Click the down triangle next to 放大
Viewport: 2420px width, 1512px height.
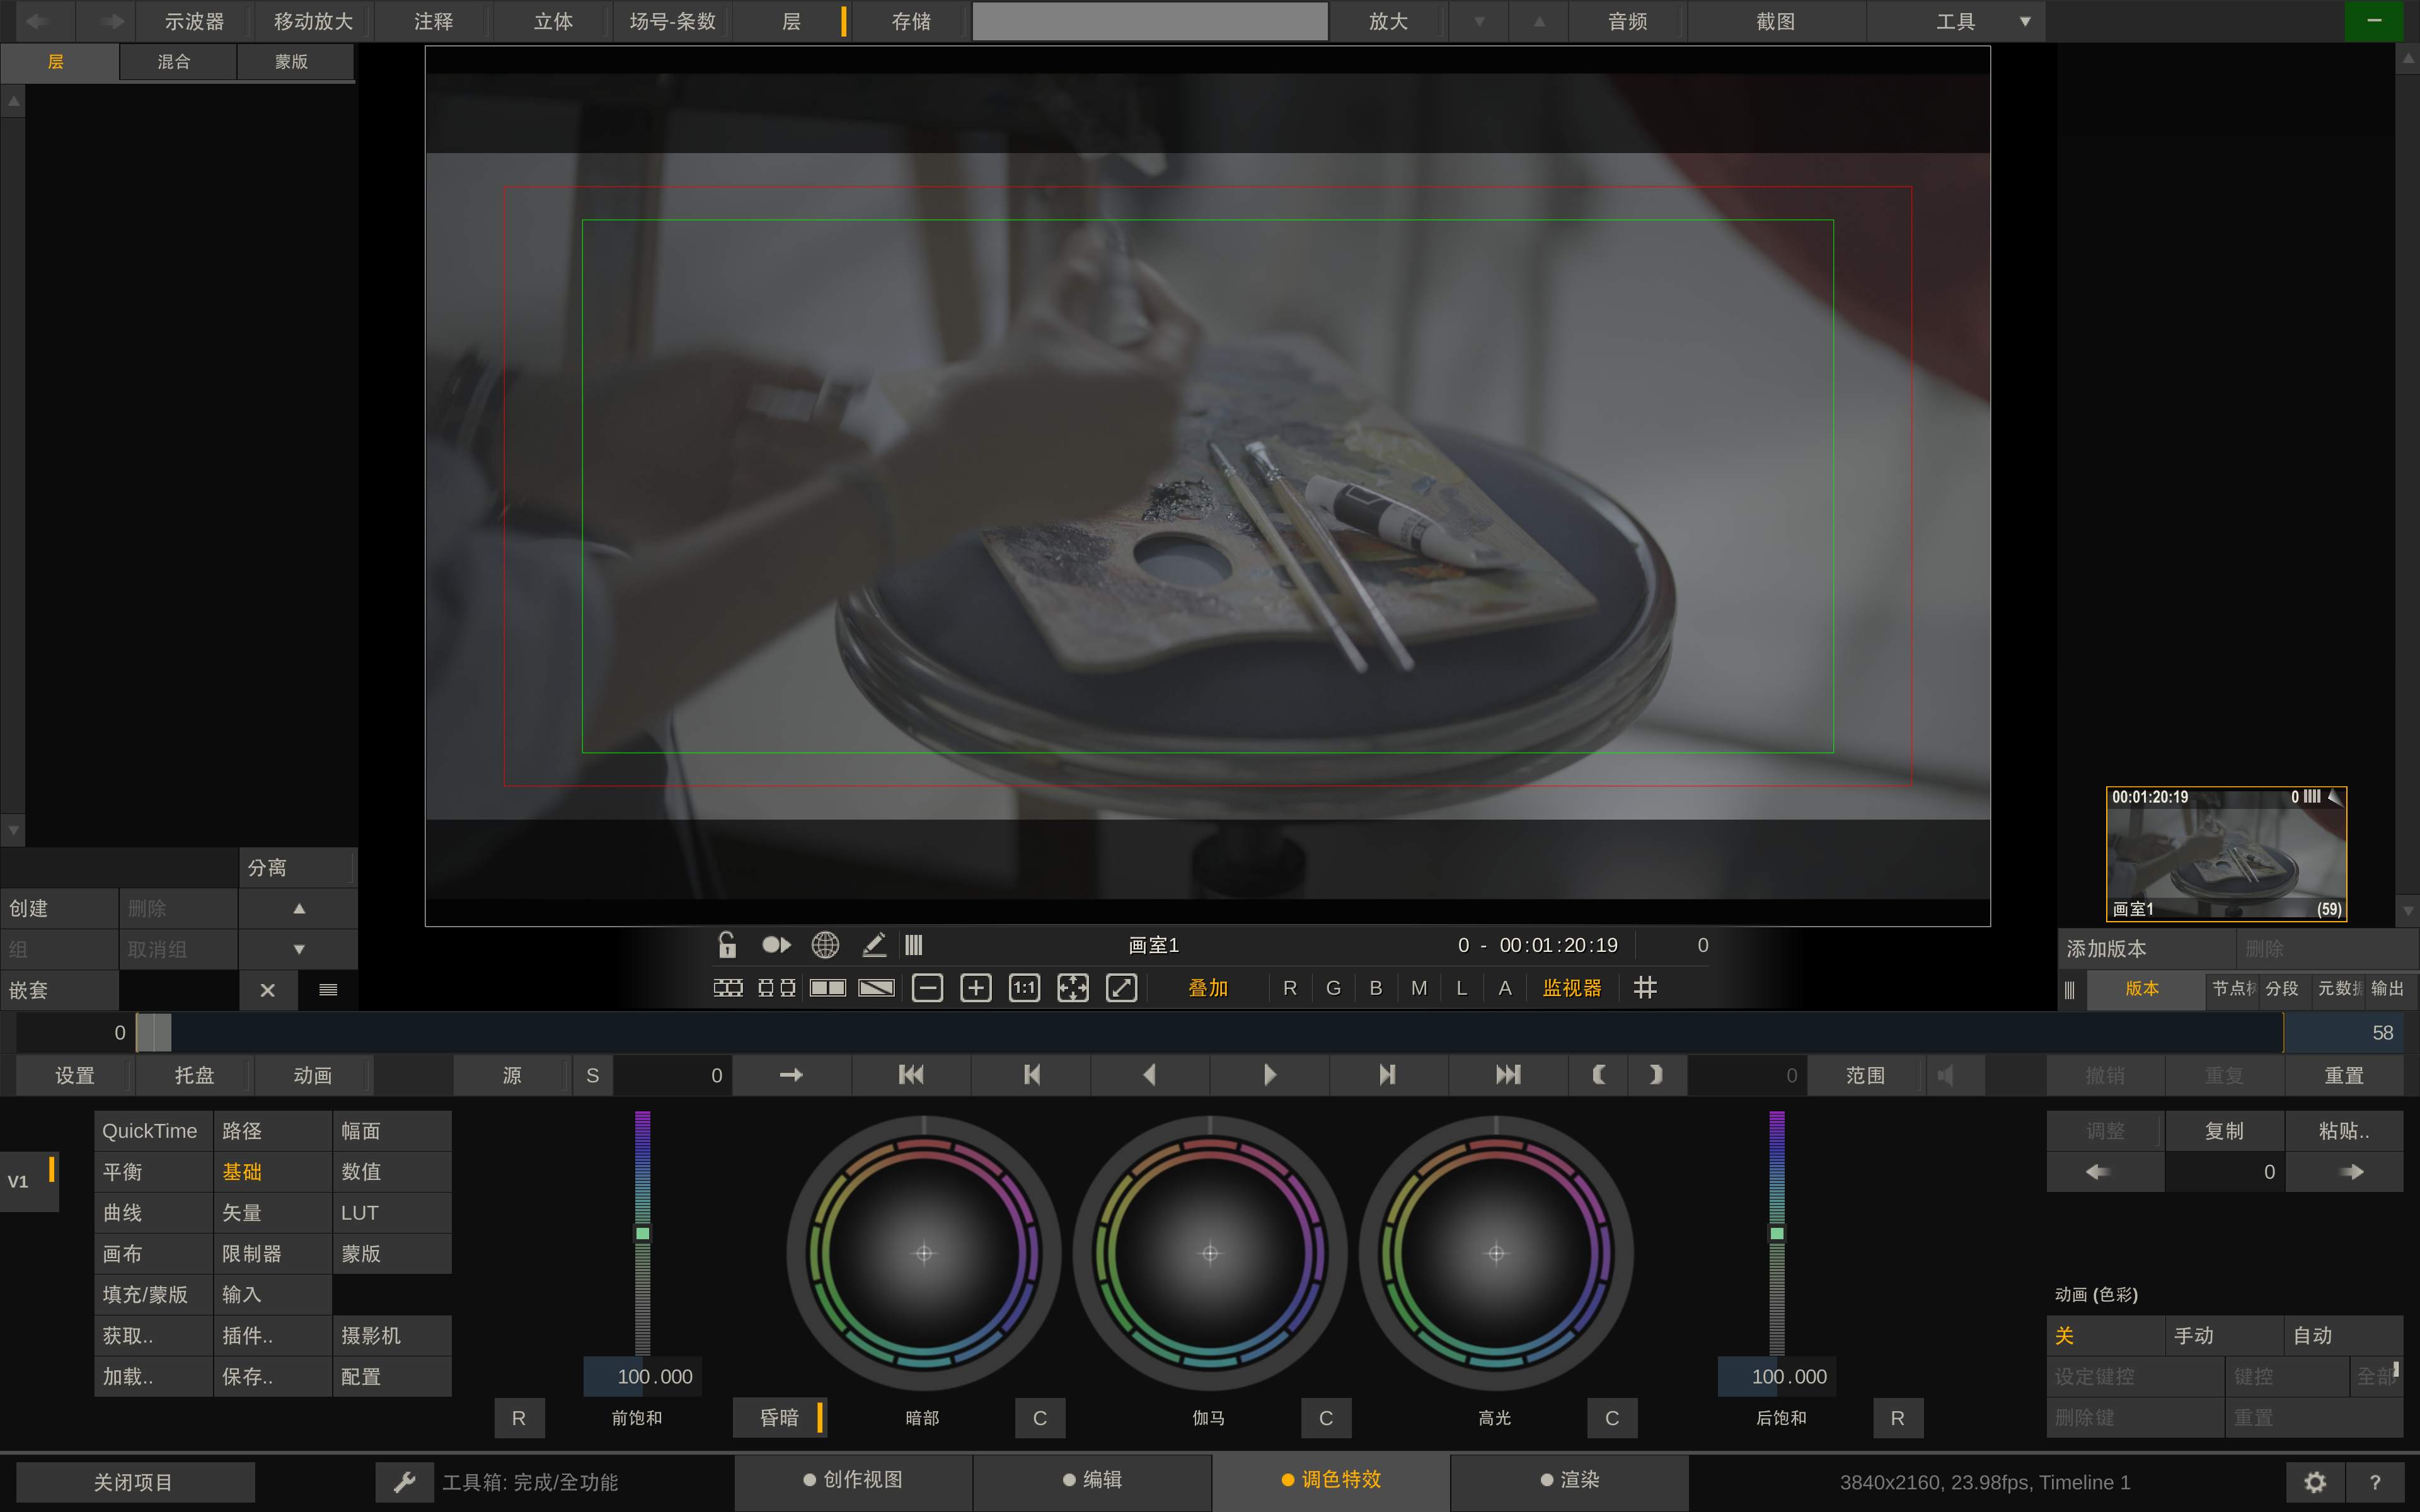point(1479,21)
